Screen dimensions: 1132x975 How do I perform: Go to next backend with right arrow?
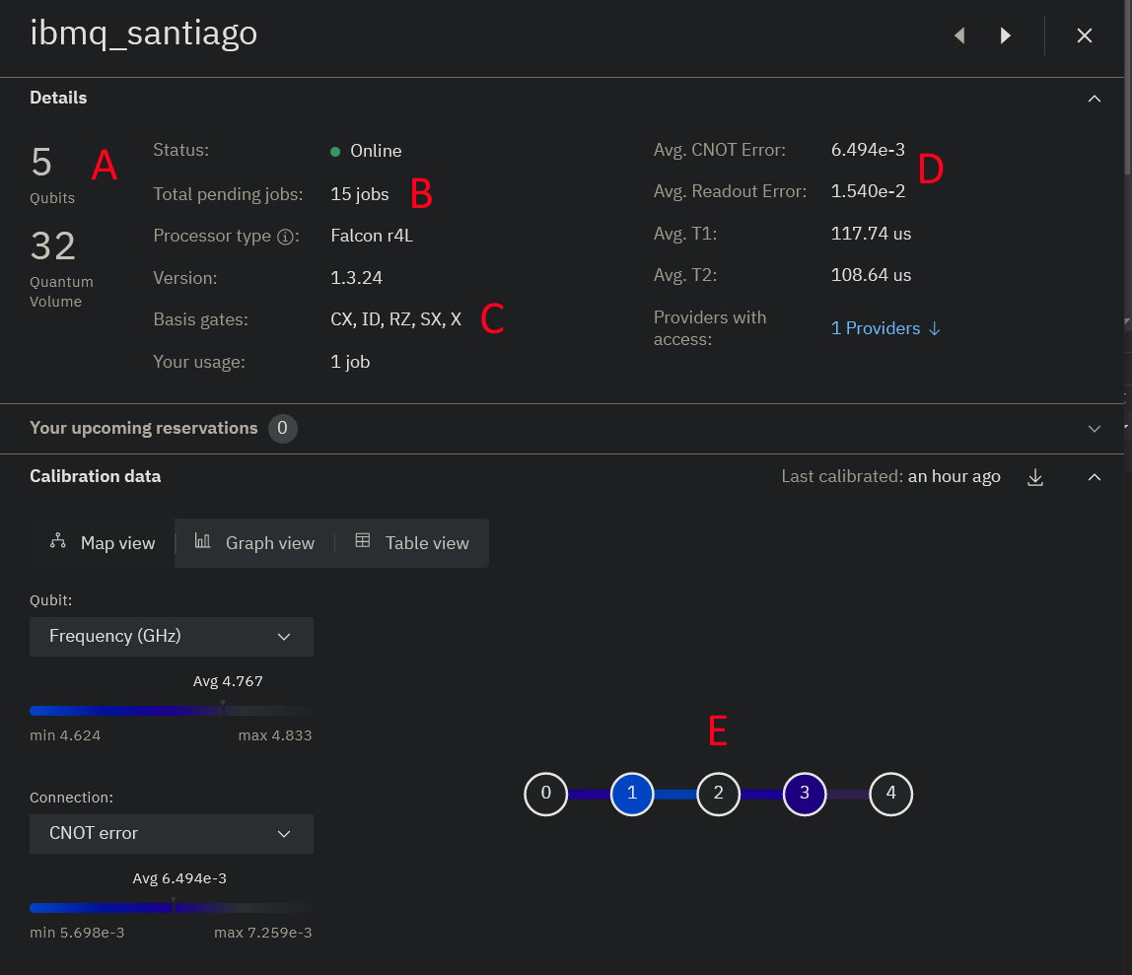(x=1005, y=35)
